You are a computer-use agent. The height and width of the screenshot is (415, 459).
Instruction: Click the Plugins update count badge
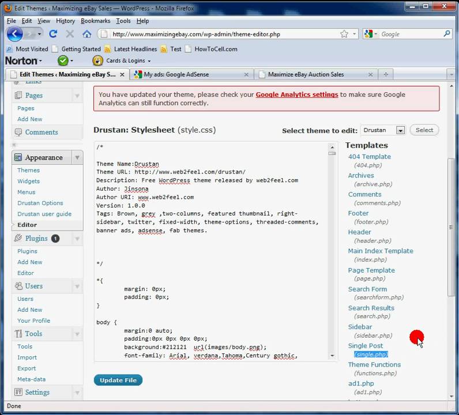[55, 239]
